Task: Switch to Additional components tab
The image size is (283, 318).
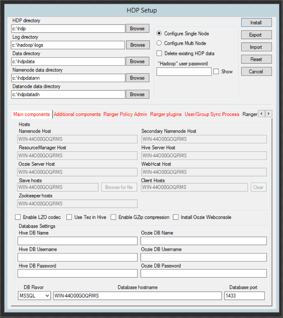Action: click(77, 114)
